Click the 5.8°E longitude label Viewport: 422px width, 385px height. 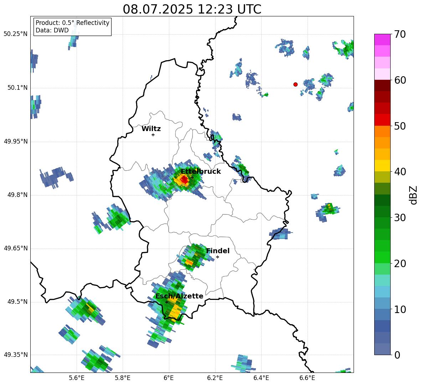pyautogui.click(x=123, y=378)
